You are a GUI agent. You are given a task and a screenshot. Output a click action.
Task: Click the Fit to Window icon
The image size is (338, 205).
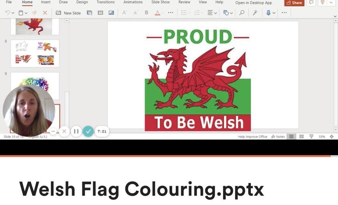(332, 136)
